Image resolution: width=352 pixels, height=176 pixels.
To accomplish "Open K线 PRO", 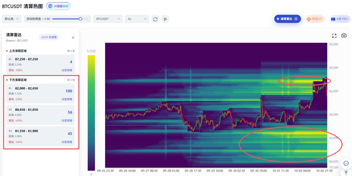I will 339,19.
